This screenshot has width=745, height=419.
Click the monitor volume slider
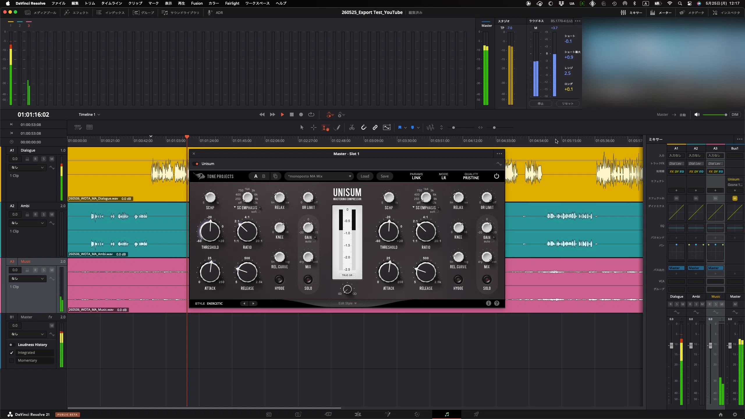click(x=715, y=115)
